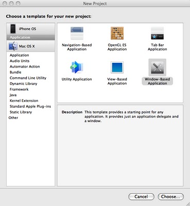Click the Navigation-Based Application label
190x206 pixels.
(x=77, y=47)
